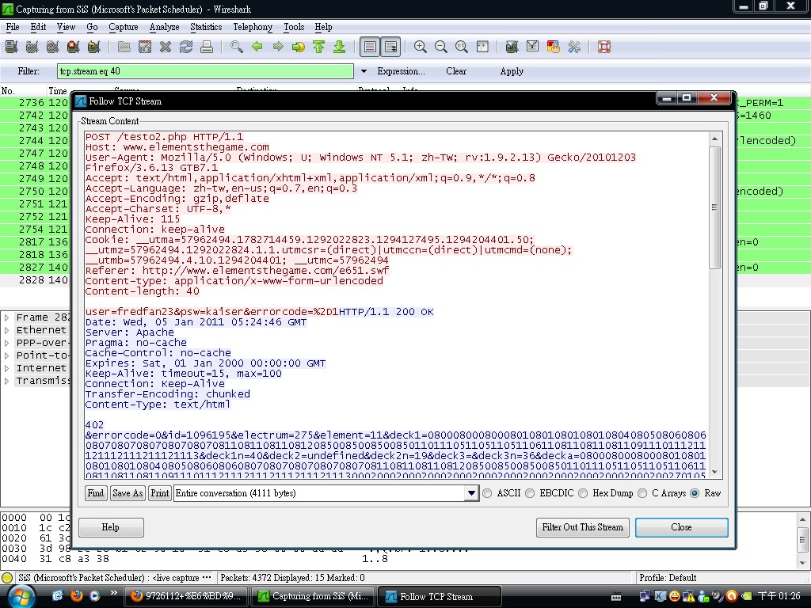Reset zoom to normal size icon

pyautogui.click(x=462, y=47)
